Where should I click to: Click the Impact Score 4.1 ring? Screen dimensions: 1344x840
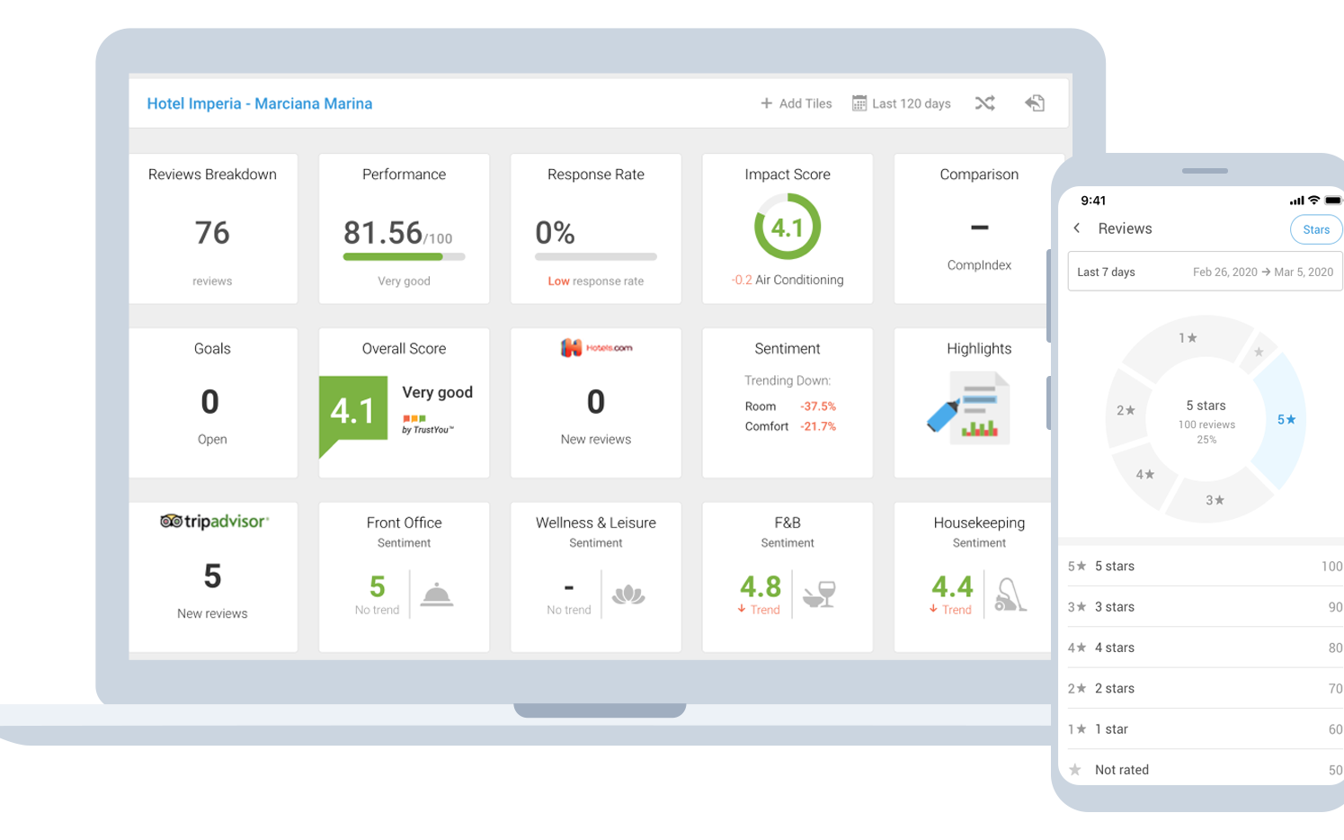coord(788,228)
